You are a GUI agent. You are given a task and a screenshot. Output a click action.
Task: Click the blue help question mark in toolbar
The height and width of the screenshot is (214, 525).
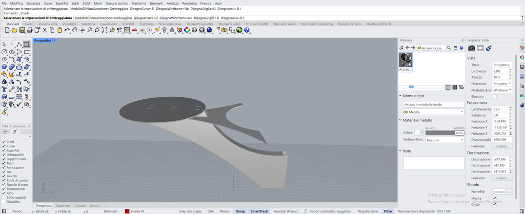click(x=247, y=30)
